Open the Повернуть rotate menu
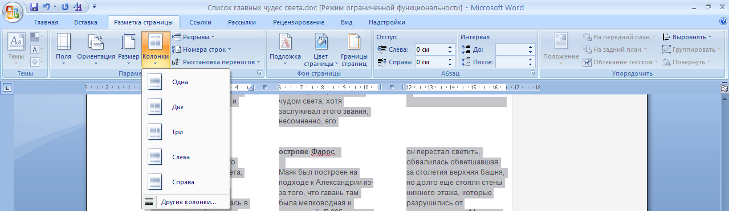729x211 pixels. click(686, 62)
